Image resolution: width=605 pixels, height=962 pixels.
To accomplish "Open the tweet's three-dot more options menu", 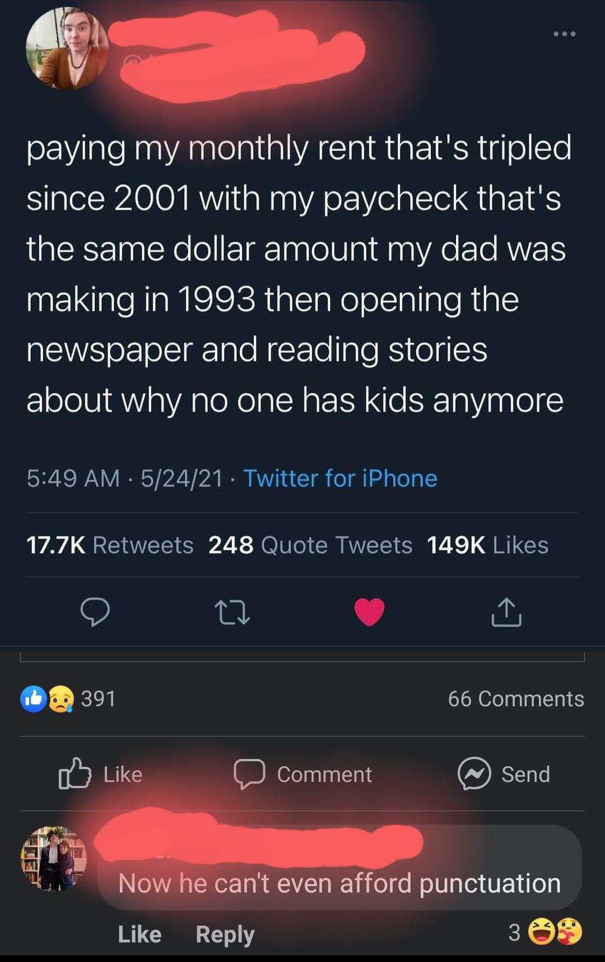I will click(x=564, y=34).
